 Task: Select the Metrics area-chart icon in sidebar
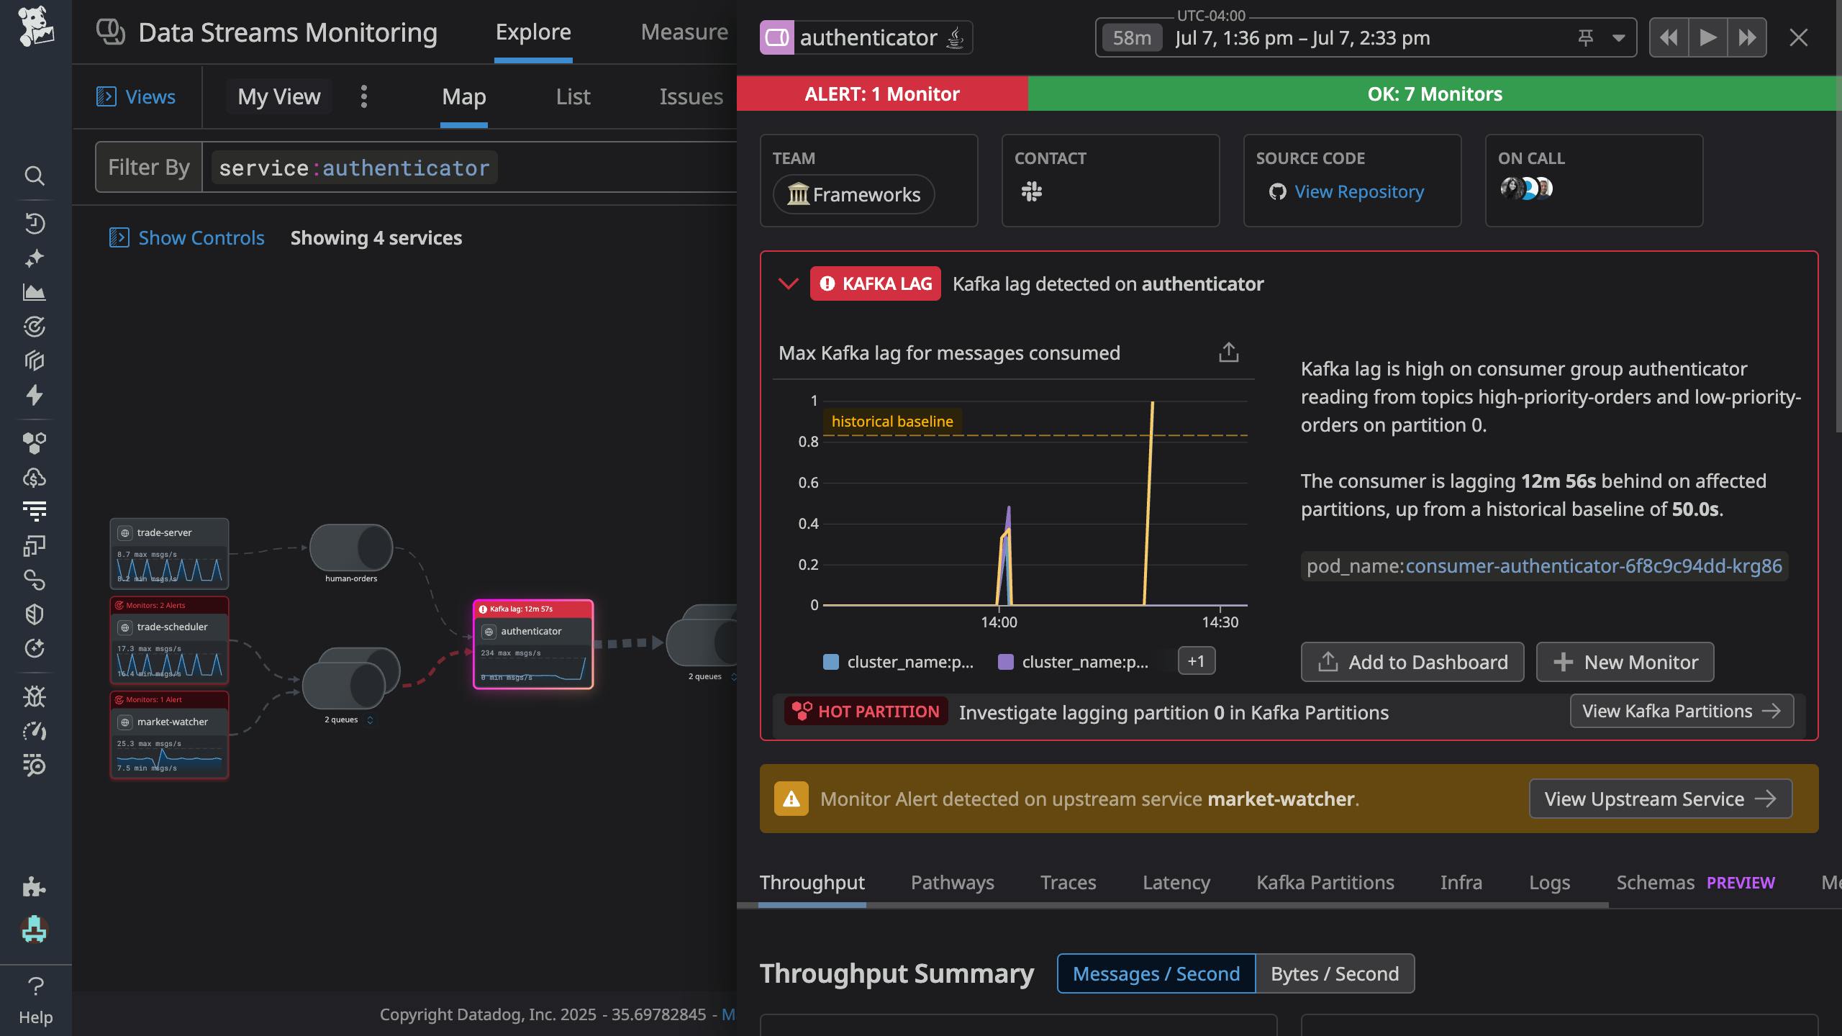[35, 293]
